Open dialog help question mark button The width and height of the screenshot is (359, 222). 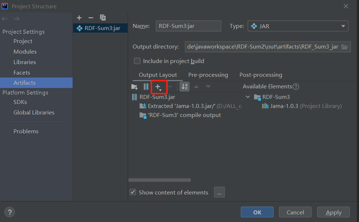(x=9, y=212)
